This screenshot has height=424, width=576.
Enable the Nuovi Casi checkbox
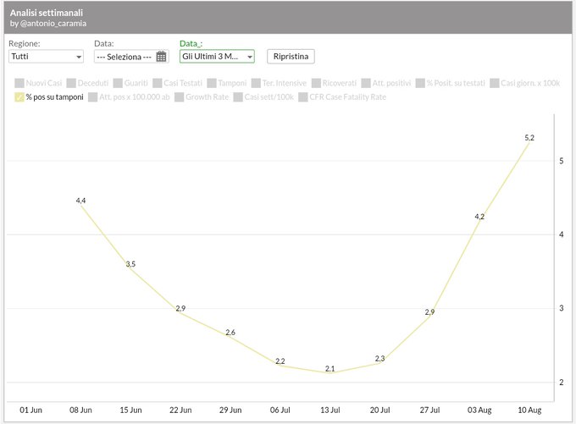19,83
